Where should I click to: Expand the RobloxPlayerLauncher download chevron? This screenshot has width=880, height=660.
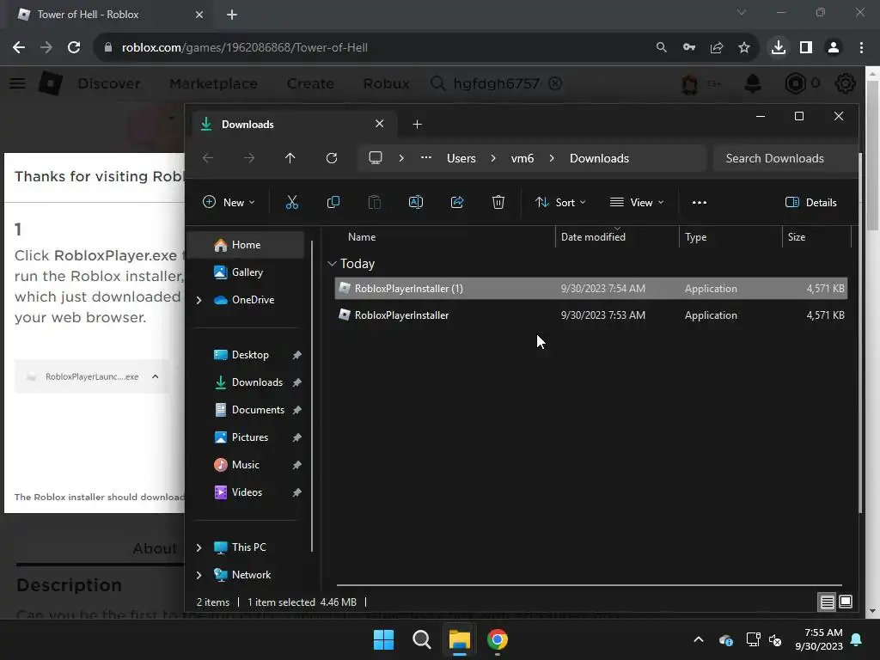coord(156,376)
